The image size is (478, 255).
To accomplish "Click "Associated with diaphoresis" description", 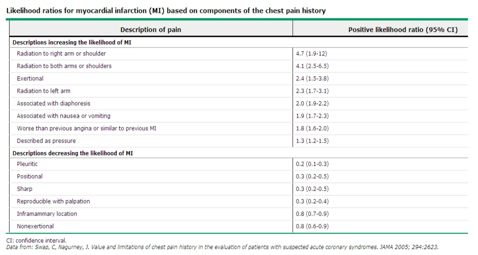I will coord(54,104).
